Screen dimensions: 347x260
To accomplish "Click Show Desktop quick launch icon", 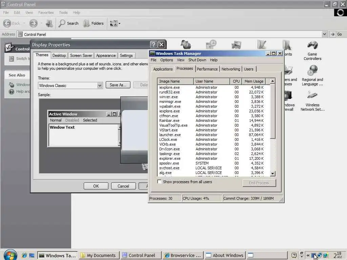I will (x=32, y=255).
